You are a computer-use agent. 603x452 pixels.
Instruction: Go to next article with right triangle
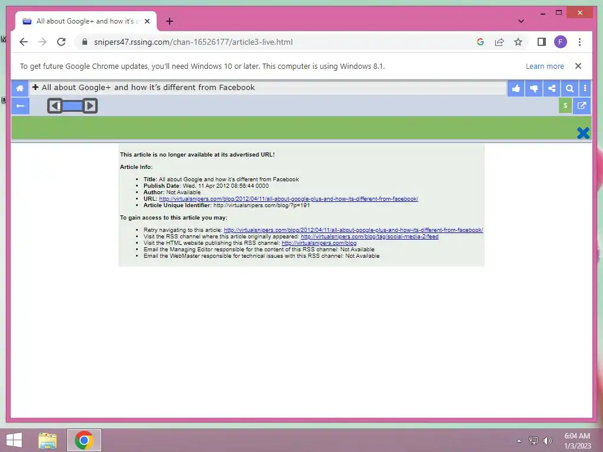coord(90,106)
